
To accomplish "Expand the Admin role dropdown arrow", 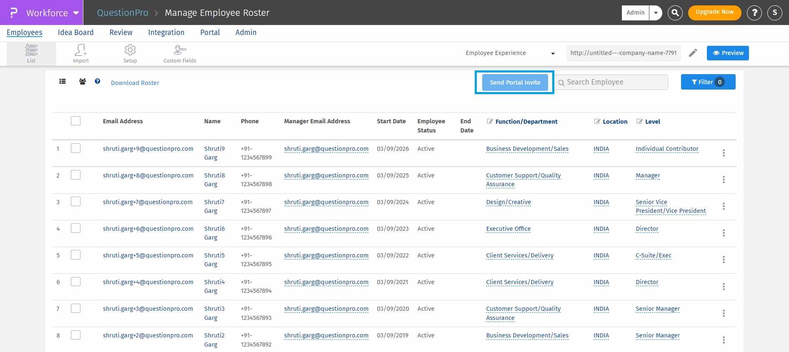I will pos(656,12).
